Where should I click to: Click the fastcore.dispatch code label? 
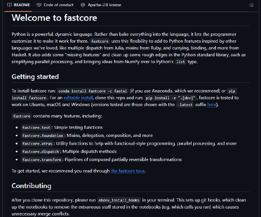40,152
